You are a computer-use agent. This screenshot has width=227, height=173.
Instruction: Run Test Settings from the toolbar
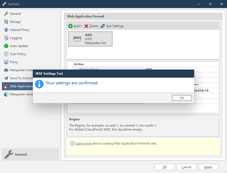[112, 26]
